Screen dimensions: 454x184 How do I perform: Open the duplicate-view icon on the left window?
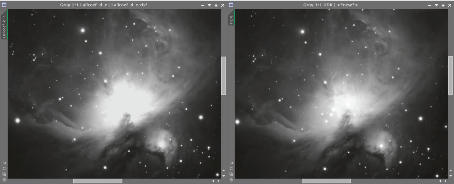[4, 174]
